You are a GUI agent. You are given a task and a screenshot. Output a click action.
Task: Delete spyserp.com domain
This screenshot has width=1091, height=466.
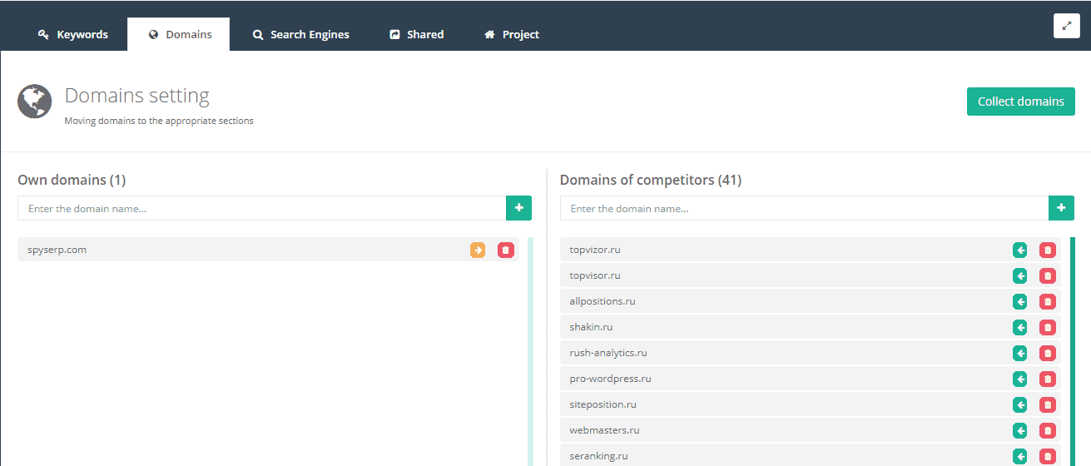(506, 250)
